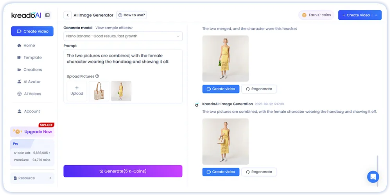
Task: Select the uploaded handbag thumbnail
Action: pos(99,91)
